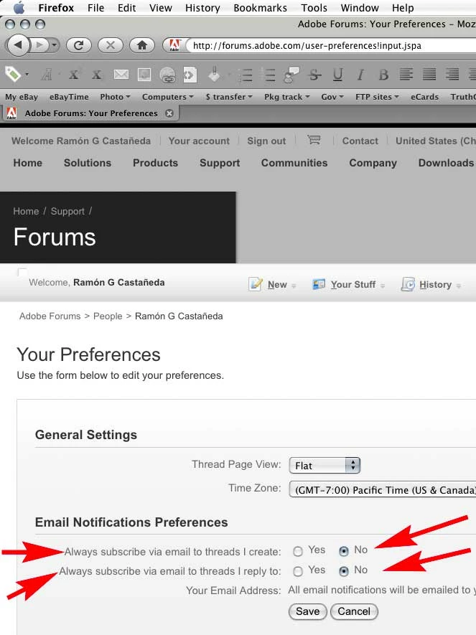The width and height of the screenshot is (476, 635).
Task: Click People in the breadcrumb
Action: [x=108, y=316]
